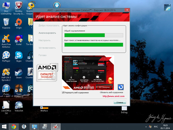Select the Устанавливать step
Screen dimensions: 173x130
47,48
